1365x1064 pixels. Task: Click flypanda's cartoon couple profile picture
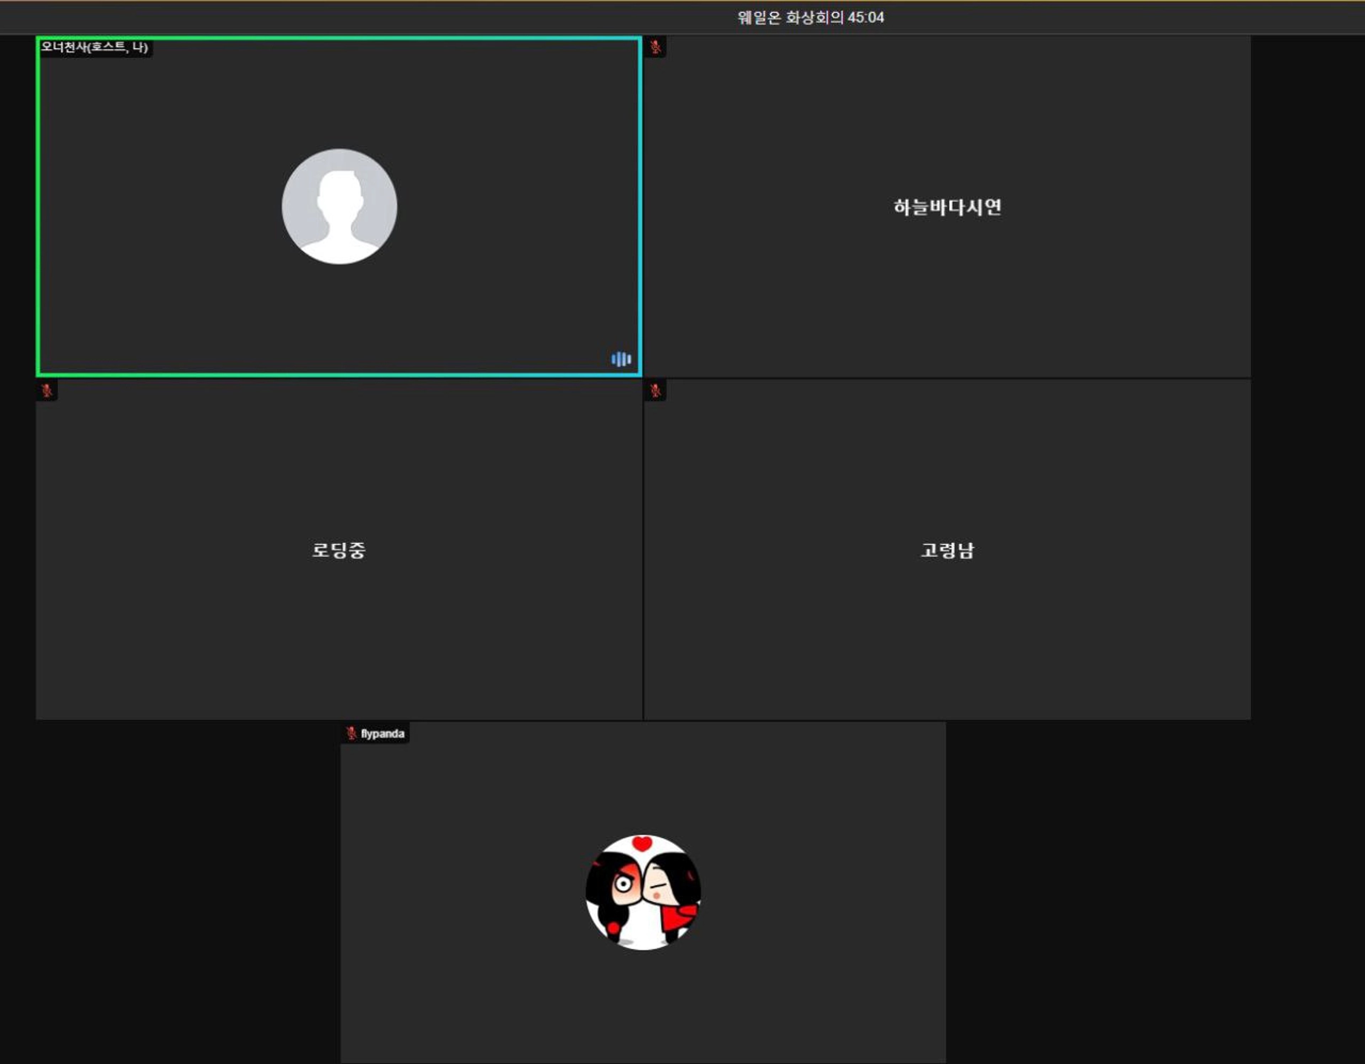pos(642,892)
